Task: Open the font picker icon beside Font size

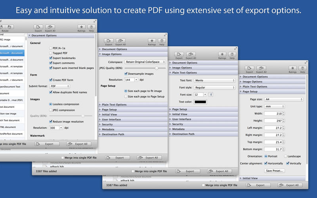Action: click(211, 94)
